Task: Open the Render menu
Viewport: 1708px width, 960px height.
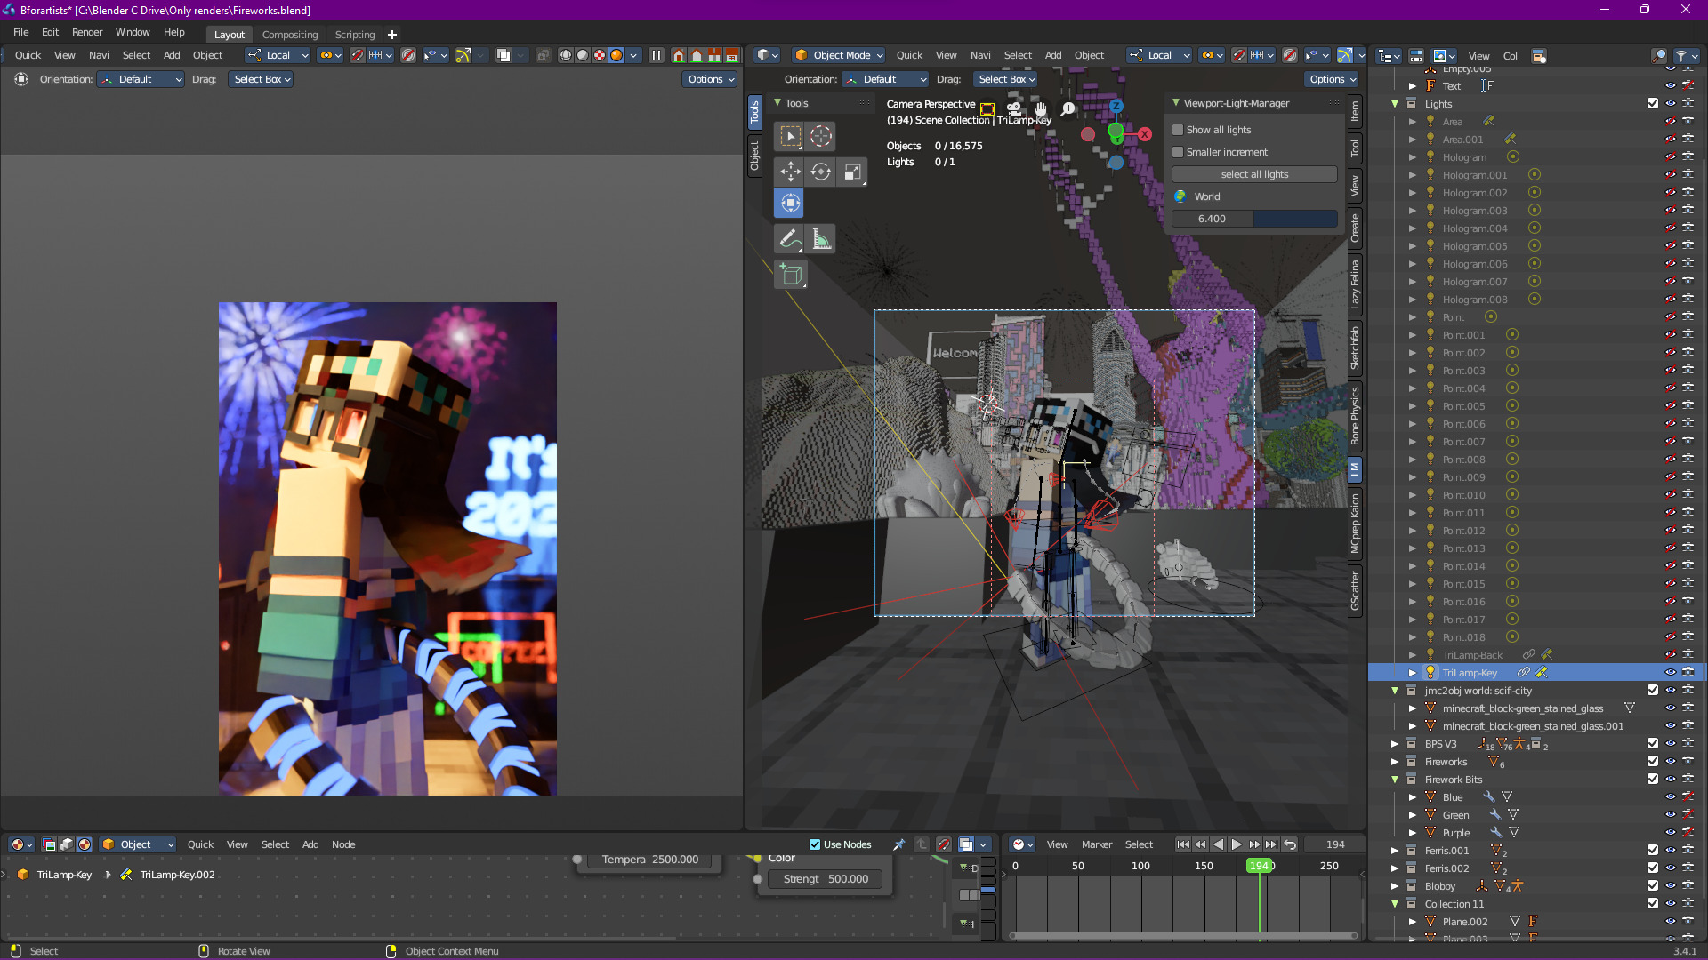Action: (x=86, y=32)
